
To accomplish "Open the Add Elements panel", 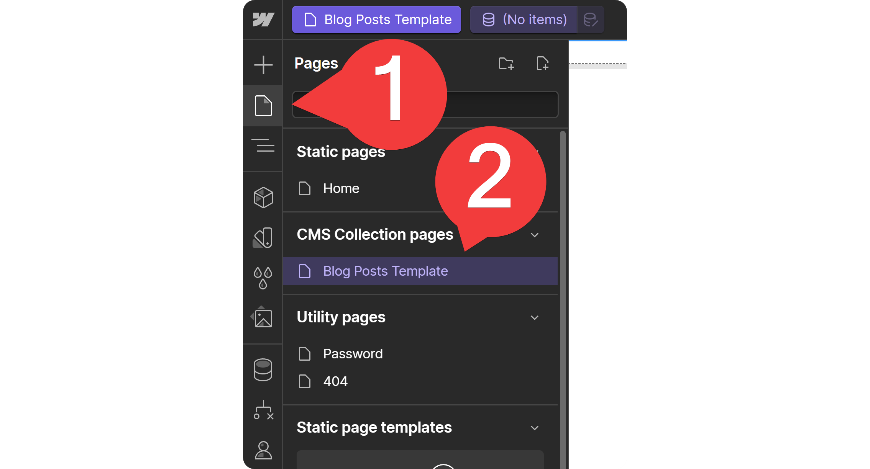I will click(x=263, y=65).
